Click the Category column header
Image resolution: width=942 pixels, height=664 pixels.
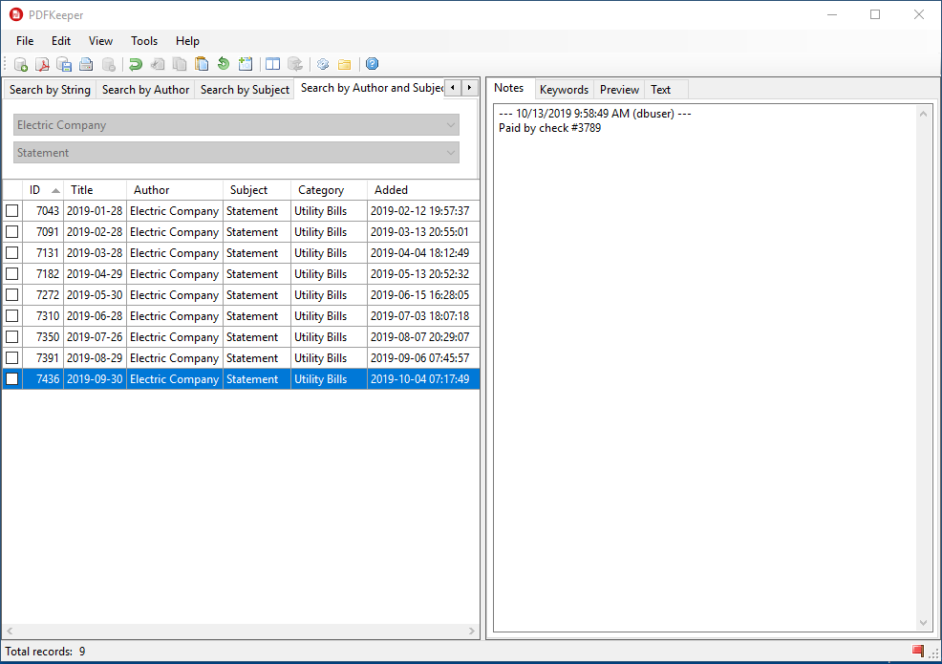[330, 190]
